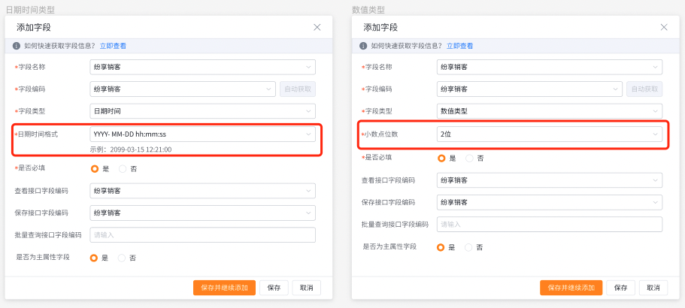
Task: Expand 保存接口字段编码 dropdown in right dialog
Action: pos(550,202)
